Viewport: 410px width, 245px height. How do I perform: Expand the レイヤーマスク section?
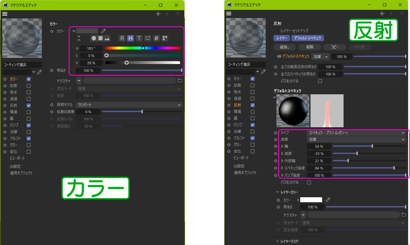(277, 241)
